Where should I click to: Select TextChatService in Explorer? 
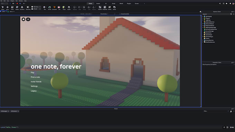pyautogui.click(x=210, y=42)
